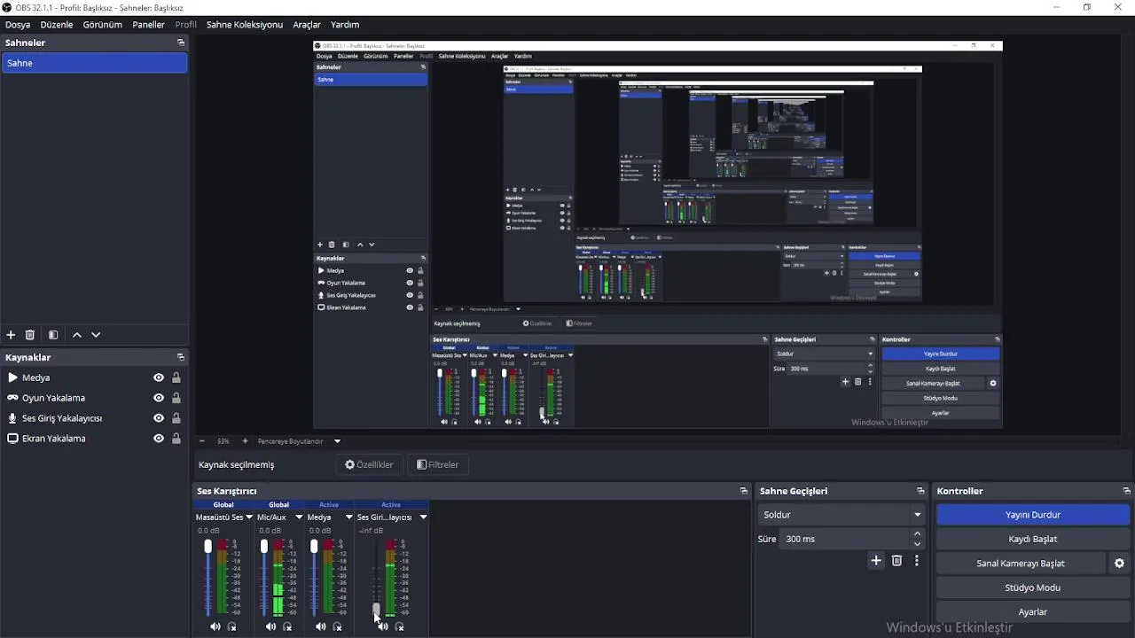Add a new scene with plus icon
The height and width of the screenshot is (638, 1135).
tap(11, 335)
